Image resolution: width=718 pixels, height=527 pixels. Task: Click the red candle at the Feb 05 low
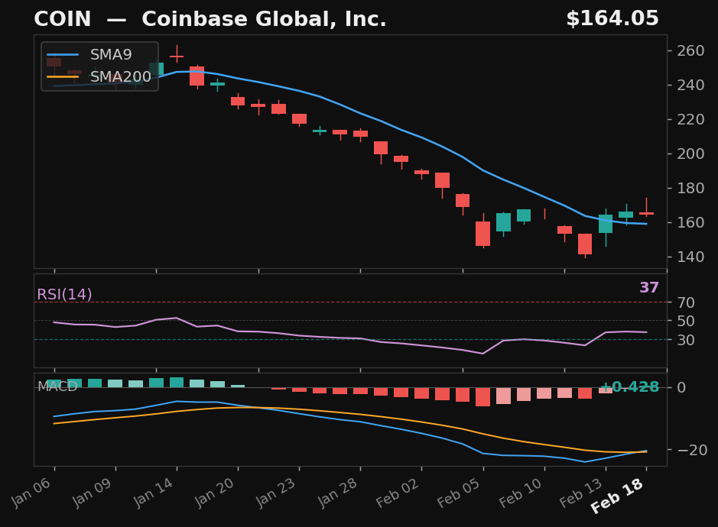click(x=482, y=233)
